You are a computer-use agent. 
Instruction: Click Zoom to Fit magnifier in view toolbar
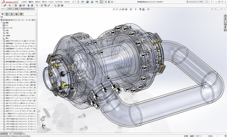[x=114, y=9]
